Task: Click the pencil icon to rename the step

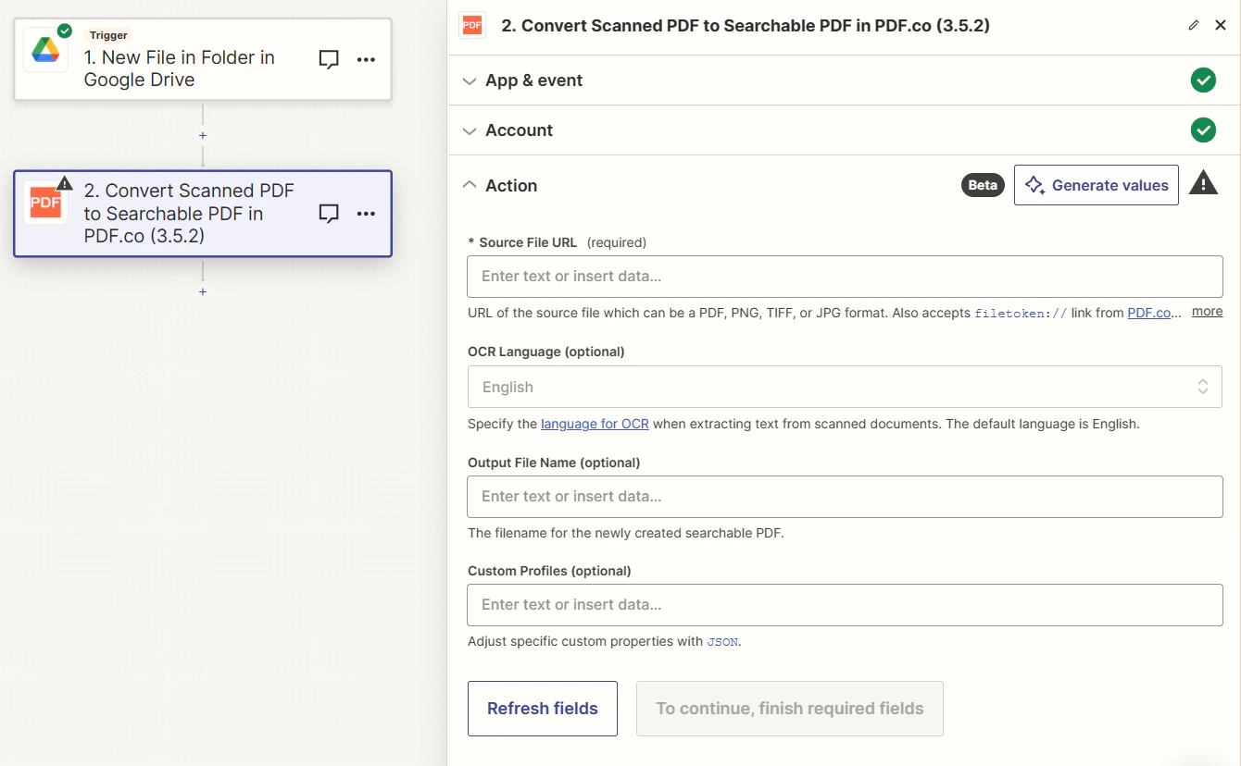Action: 1194,26
